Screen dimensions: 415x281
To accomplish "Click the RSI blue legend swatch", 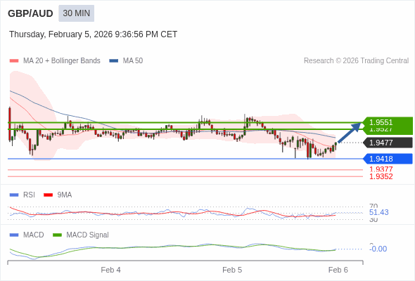I will 14,195.
